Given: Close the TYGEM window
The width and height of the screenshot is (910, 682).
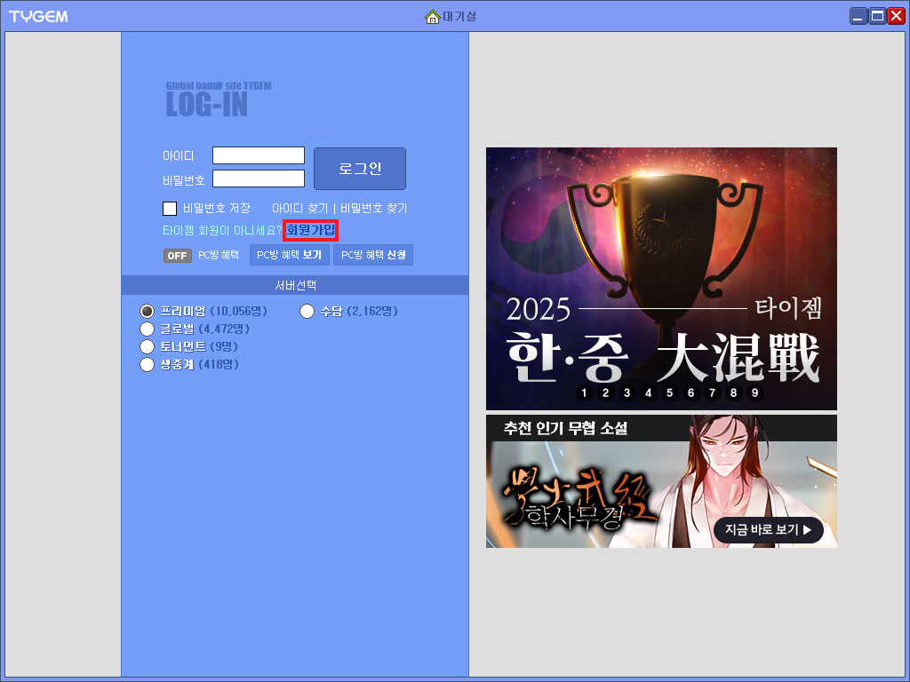Looking at the screenshot, I should tap(897, 16).
